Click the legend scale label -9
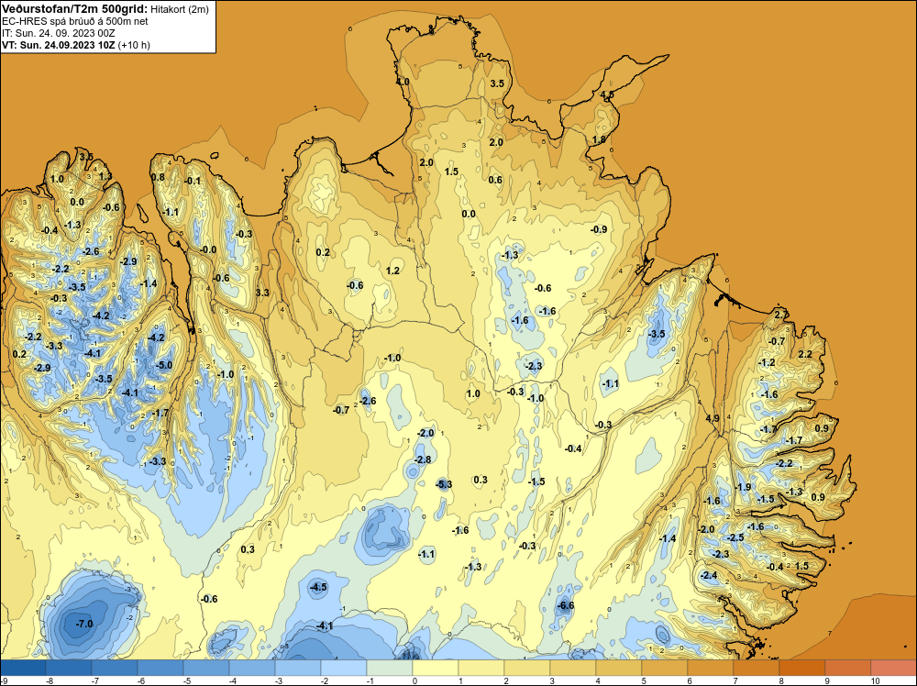The height and width of the screenshot is (686, 917). click(4, 681)
